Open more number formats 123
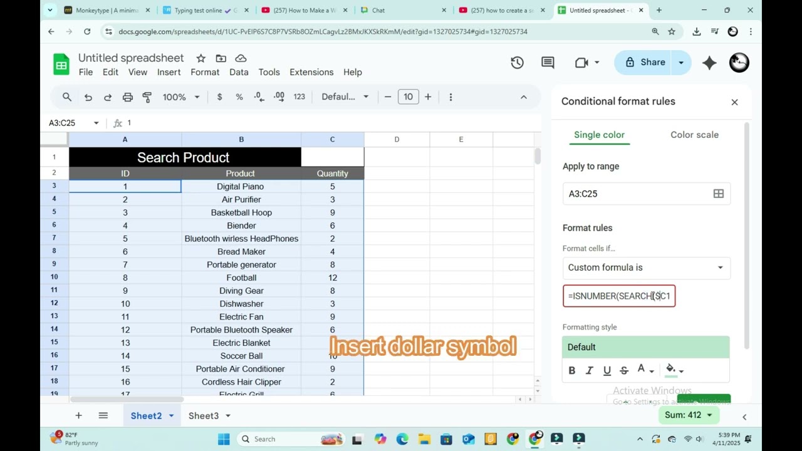The image size is (802, 451). click(x=299, y=97)
